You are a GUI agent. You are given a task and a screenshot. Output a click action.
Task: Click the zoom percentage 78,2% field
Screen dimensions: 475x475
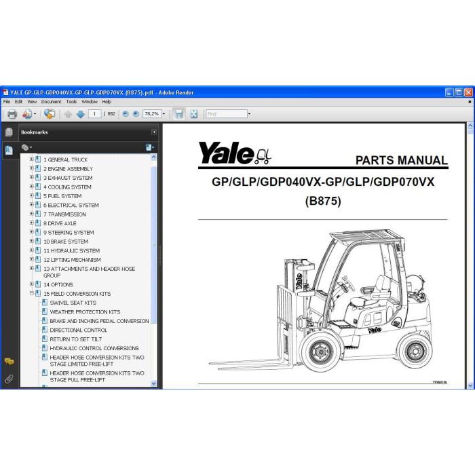(152, 114)
